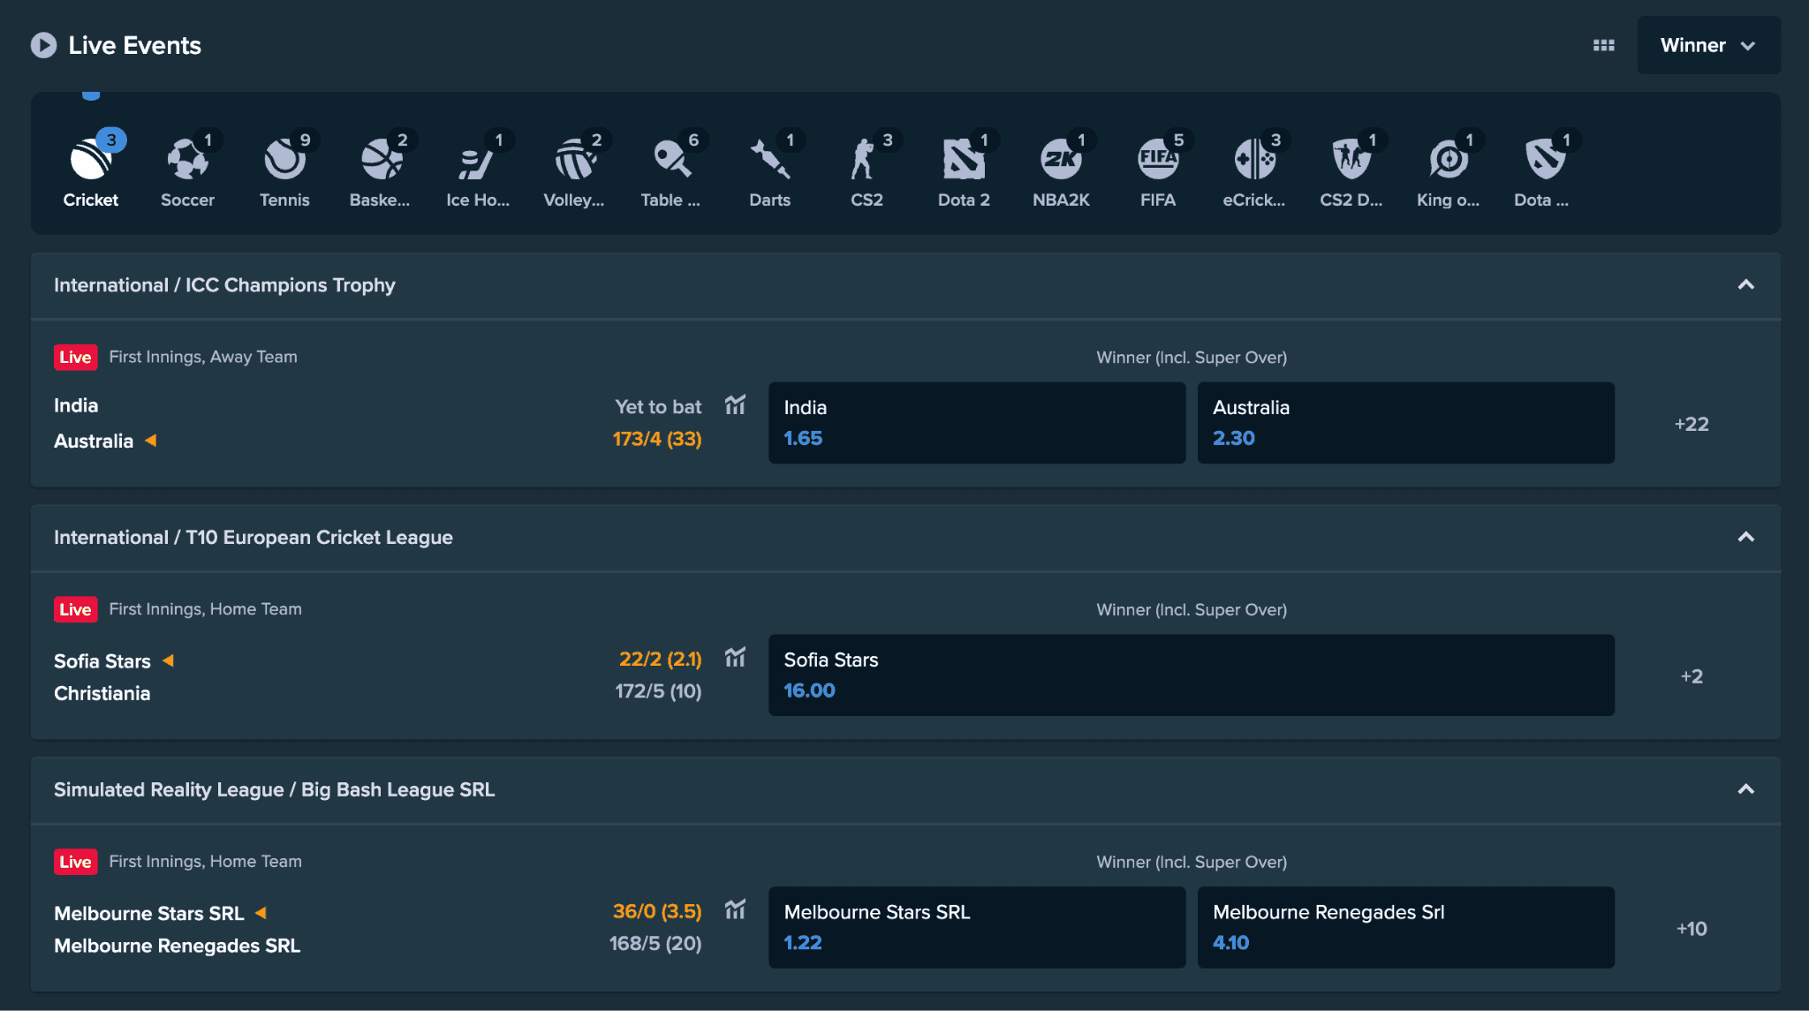Open Melbourne Renegades SRL team name
The image size is (1809, 1011).
[178, 946]
